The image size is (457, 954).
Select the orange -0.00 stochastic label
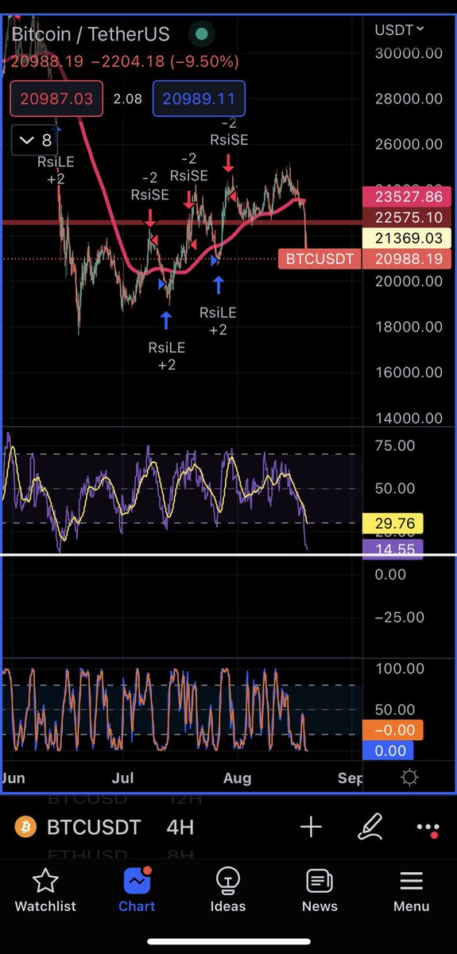pyautogui.click(x=393, y=731)
